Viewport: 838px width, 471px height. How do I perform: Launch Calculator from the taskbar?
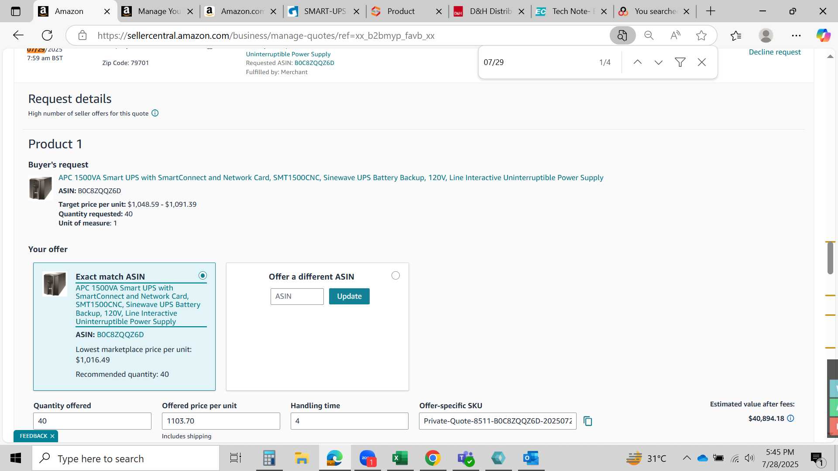click(x=269, y=458)
